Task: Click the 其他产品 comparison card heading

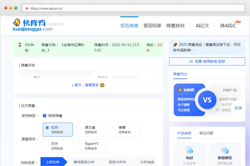Action: [x=230, y=90]
